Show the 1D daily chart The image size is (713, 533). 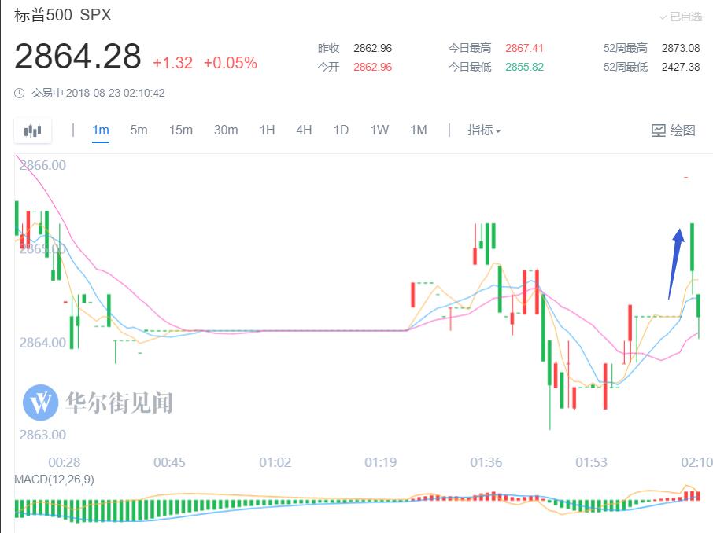click(x=340, y=130)
